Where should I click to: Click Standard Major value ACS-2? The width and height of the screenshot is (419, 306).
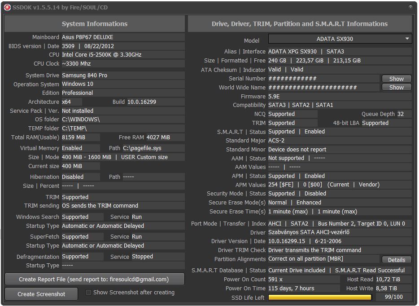(276, 141)
